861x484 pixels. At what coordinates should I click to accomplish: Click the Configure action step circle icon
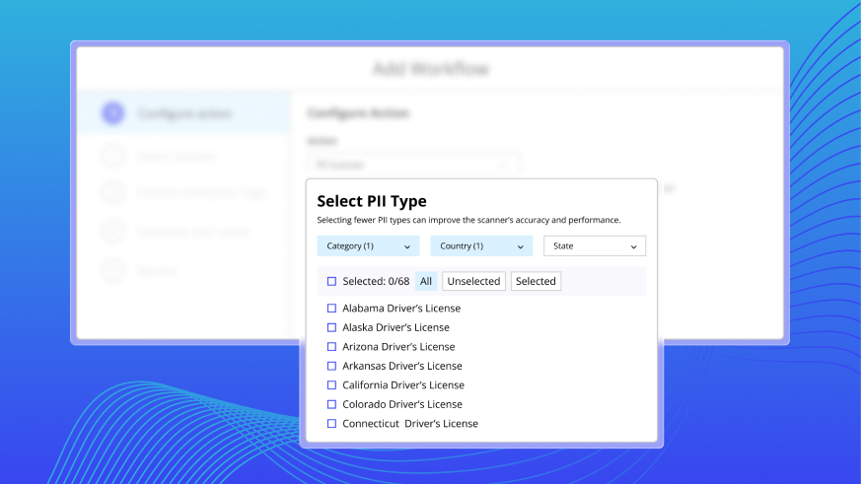[113, 113]
